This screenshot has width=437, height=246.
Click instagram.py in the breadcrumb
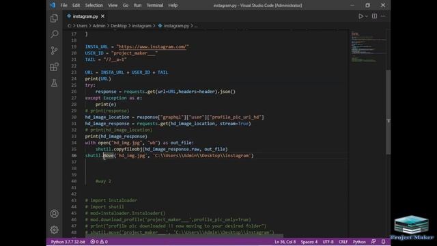pos(176,26)
